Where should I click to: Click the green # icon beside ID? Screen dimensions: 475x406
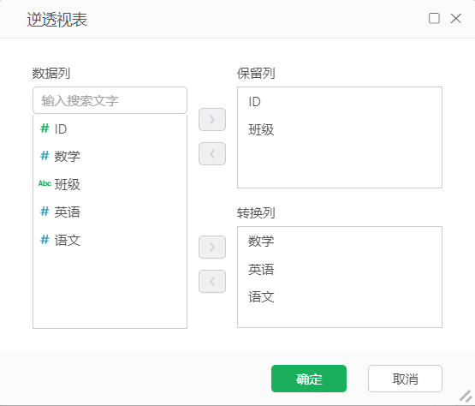[45, 128]
